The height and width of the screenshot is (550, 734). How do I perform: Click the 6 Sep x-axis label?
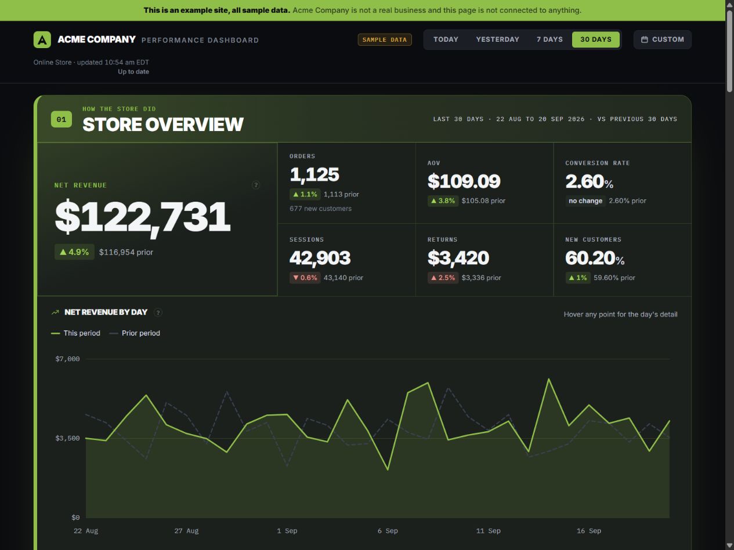pyautogui.click(x=388, y=531)
